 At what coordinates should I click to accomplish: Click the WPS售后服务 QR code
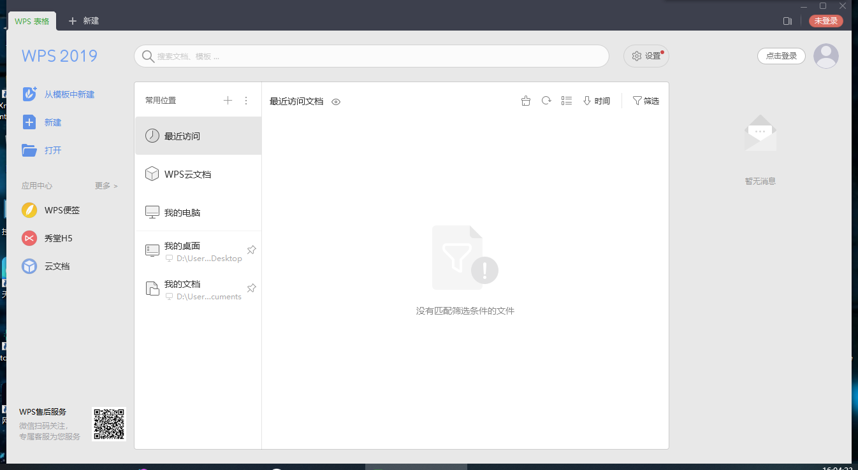(110, 424)
